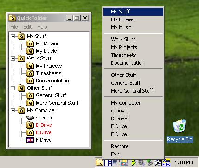Click the My Projects folder icon in tree
Viewport: 199px width, 168px height.
coord(30,66)
